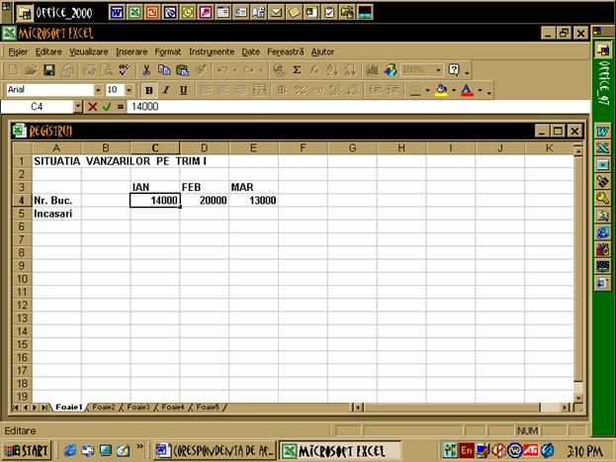616x462 pixels.
Task: Launch Excel from Office_2000 shortcut bar
Action: [x=134, y=13]
